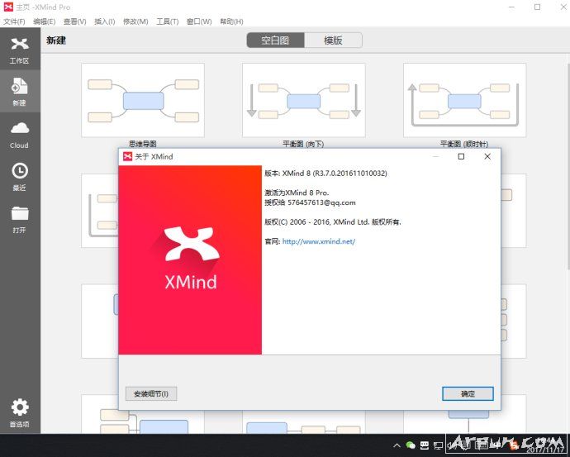This screenshot has height=457, width=570.
Task: Close the 关于 XMind dialog
Action: (487, 156)
